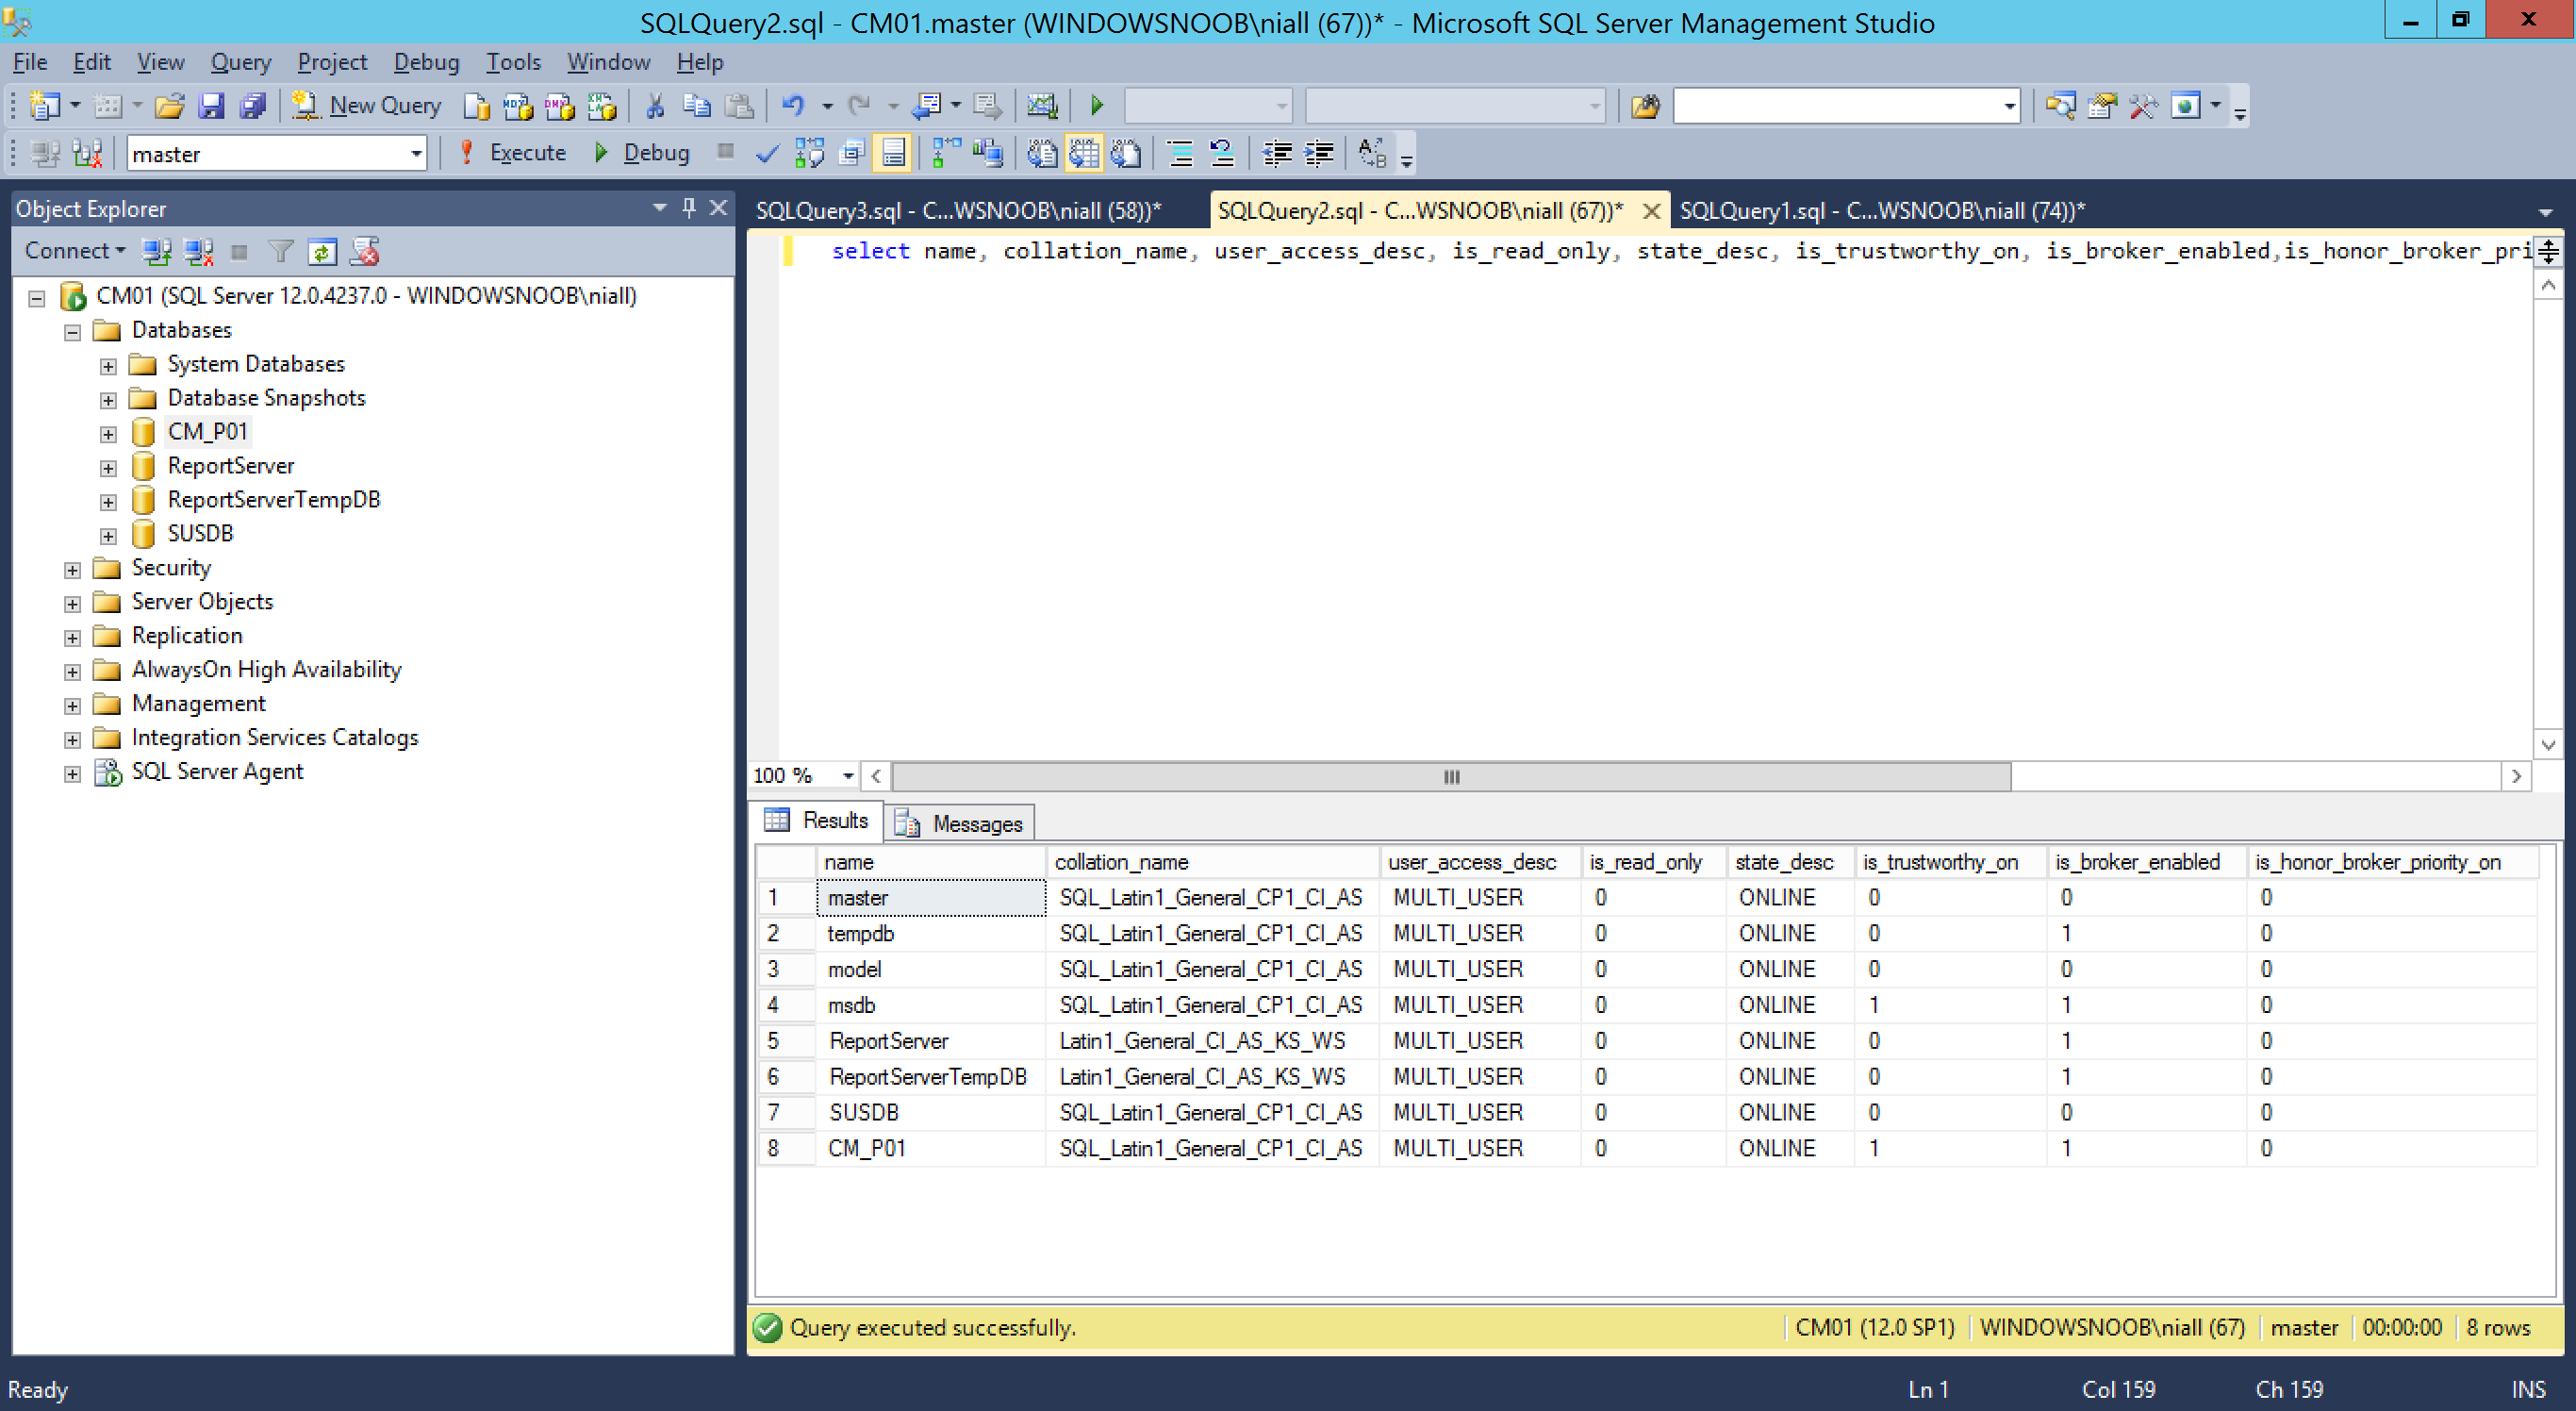Uncomment the selected lines icon

point(1222,153)
